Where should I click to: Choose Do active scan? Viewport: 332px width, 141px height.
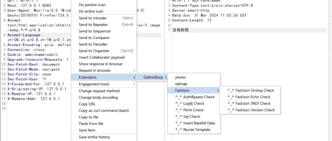pyautogui.click(x=104, y=11)
